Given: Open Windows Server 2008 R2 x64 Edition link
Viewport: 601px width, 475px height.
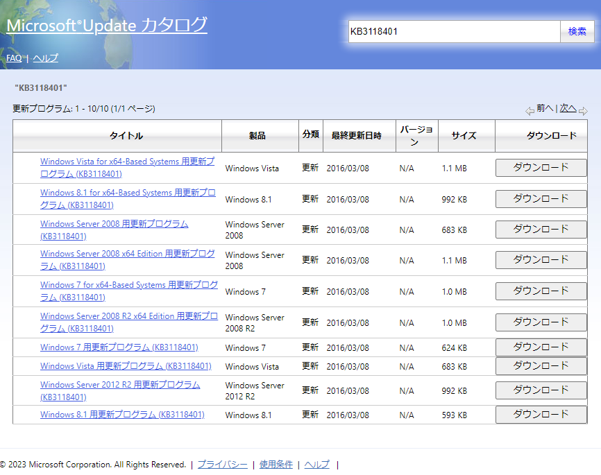Looking at the screenshot, I should pyautogui.click(x=129, y=322).
